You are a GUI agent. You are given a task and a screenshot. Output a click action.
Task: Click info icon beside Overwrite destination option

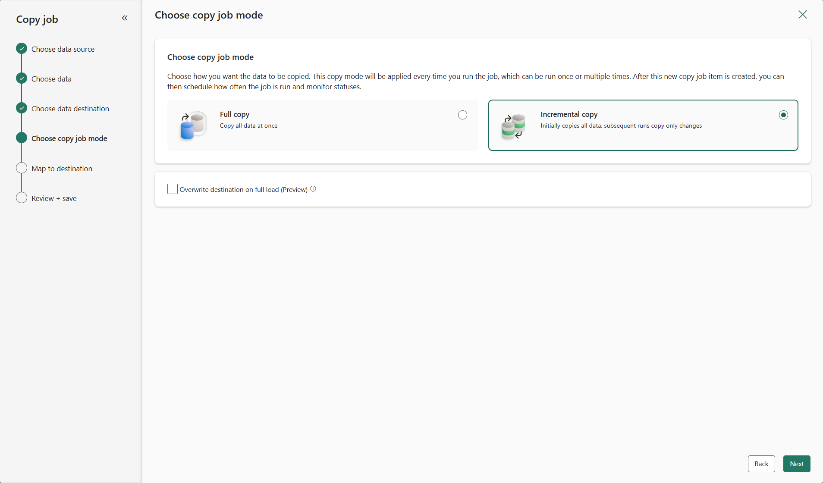pos(313,189)
